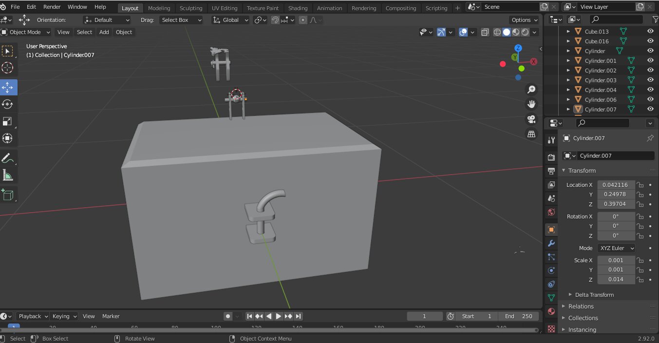Screen dimensions: 659x343
Task: Activate the Move tool
Action: click(7, 88)
